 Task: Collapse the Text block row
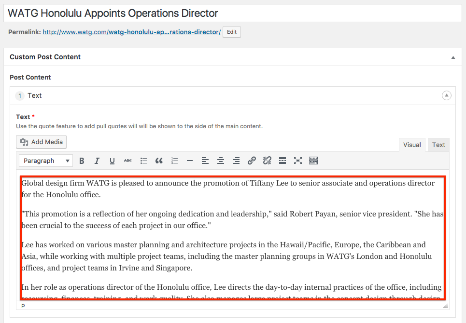click(447, 95)
